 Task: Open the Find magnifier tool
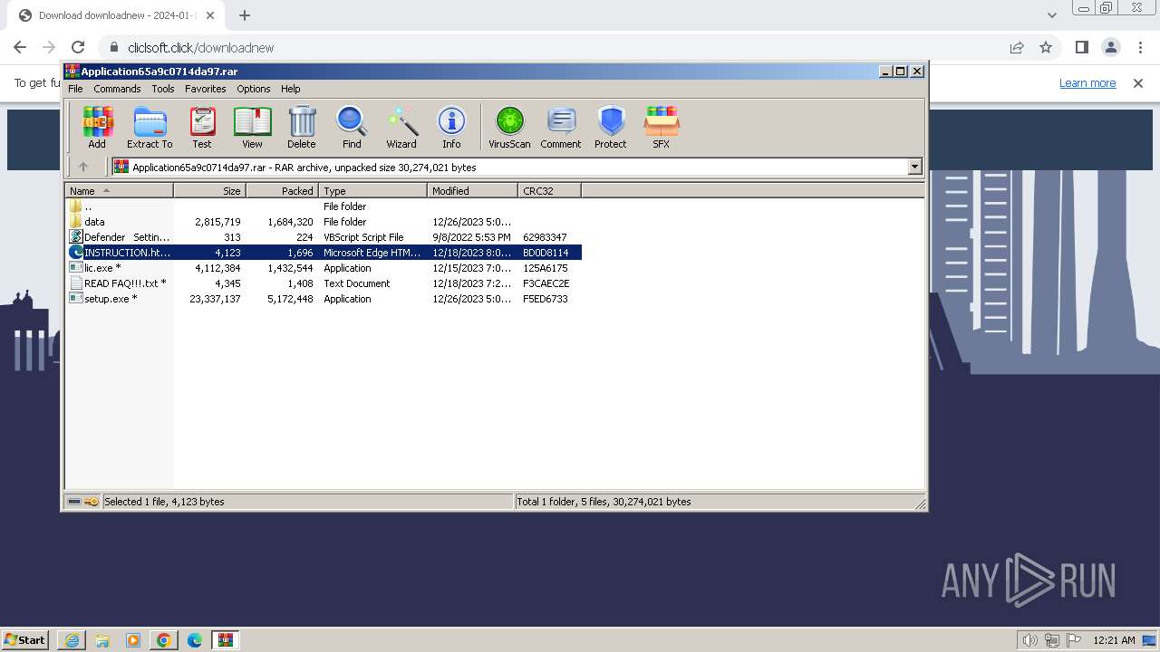(352, 127)
